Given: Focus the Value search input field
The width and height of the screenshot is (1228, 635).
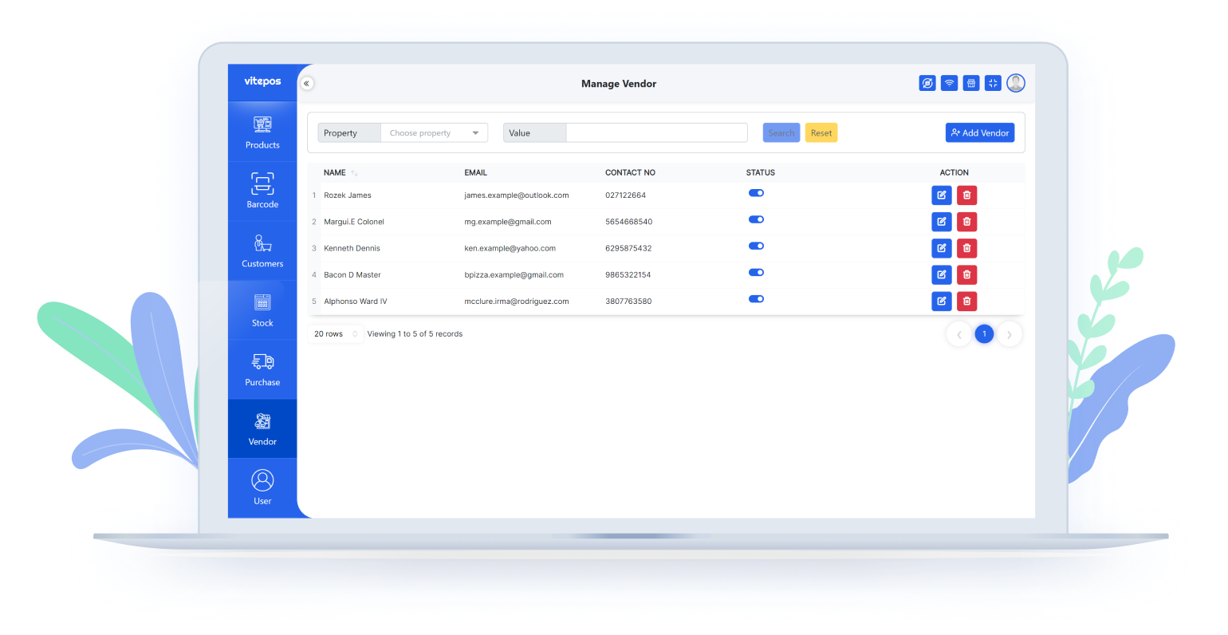Looking at the screenshot, I should click(656, 133).
